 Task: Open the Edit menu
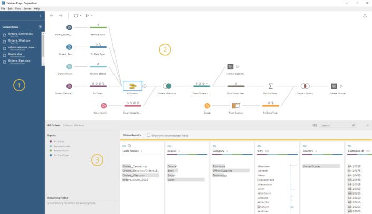(10, 9)
